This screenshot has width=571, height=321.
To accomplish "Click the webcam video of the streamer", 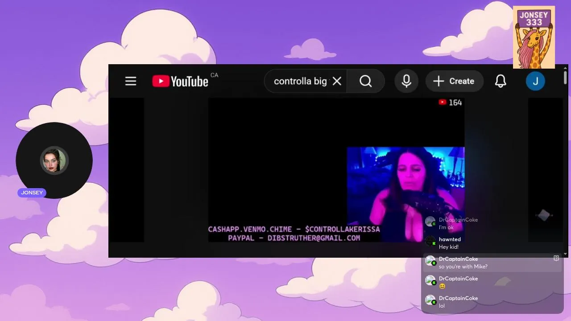I will click(x=405, y=194).
